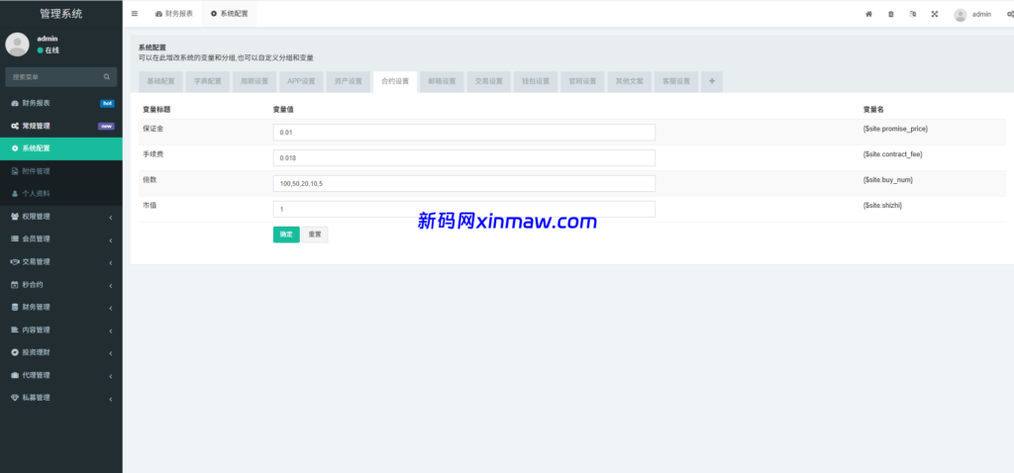1014x473 pixels.
Task: Open the 基础配置 settings tab
Action: click(x=161, y=81)
